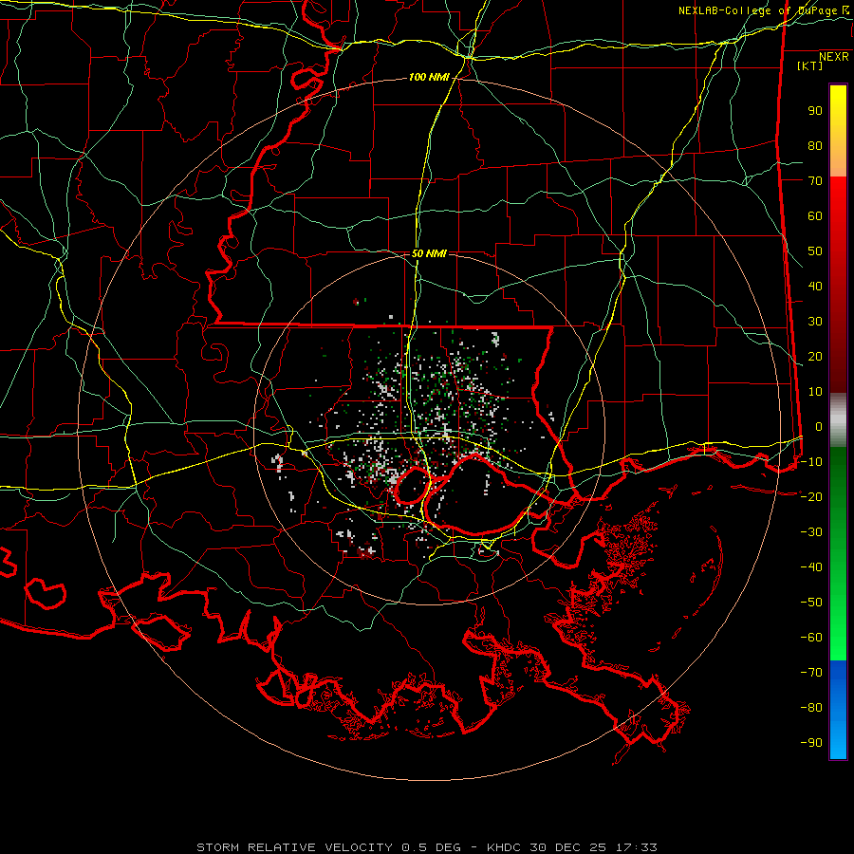Click the Storm Relative Velocity KHDC caption
Screen dimensions: 854x854
(427, 847)
